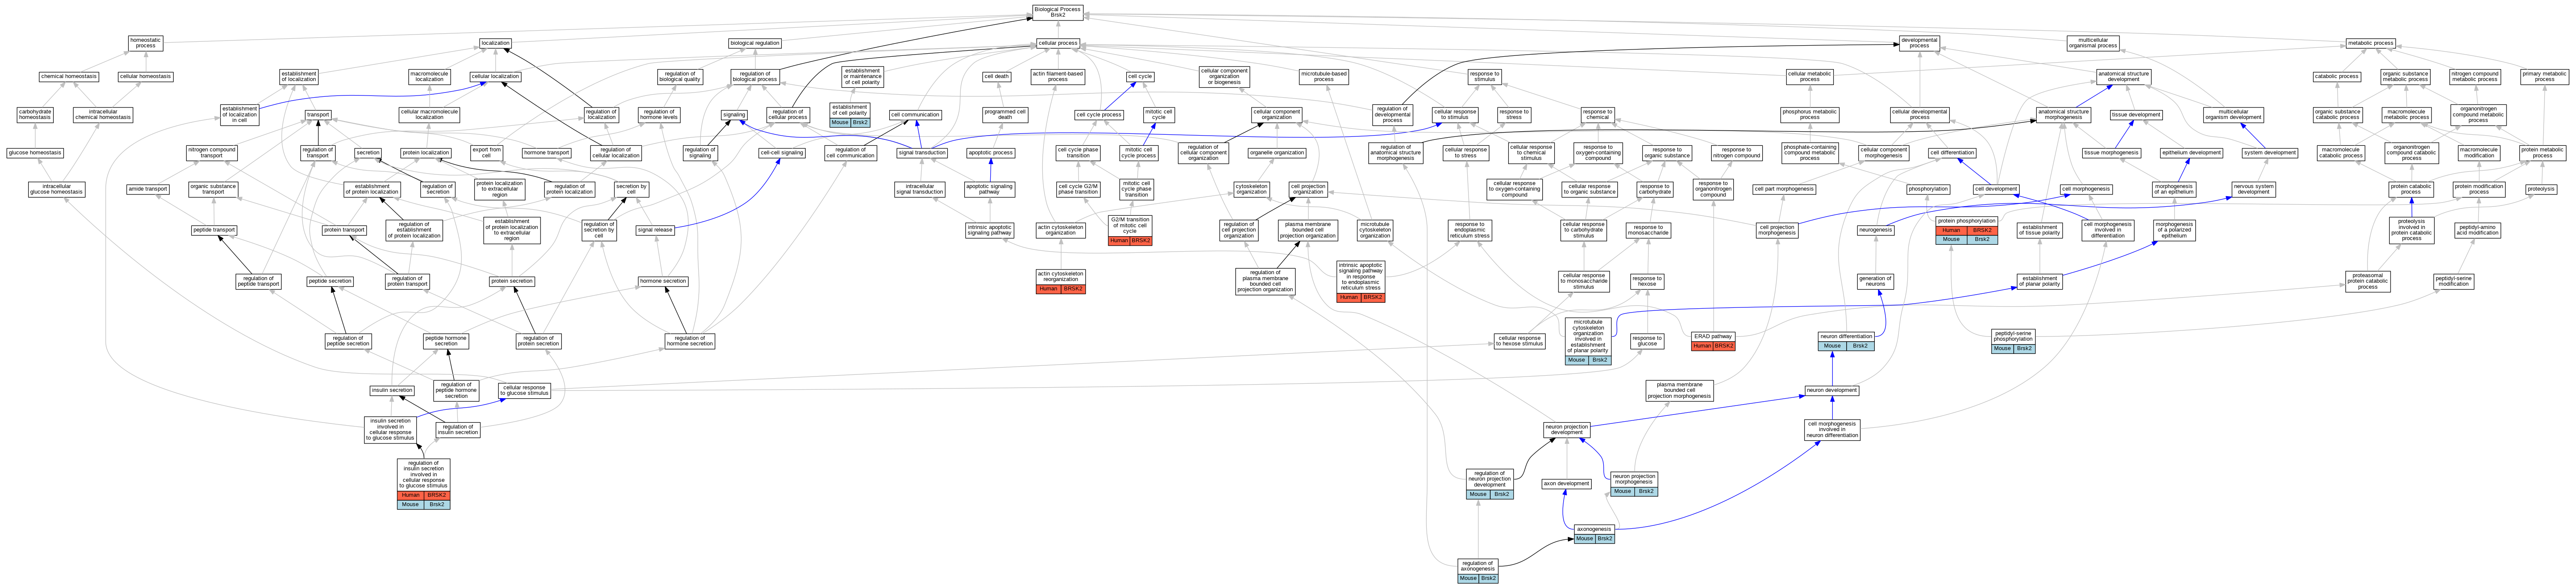Viewport: 2576px width, 588px height.
Task: Select the 'nervous system development' node
Action: point(2254,189)
